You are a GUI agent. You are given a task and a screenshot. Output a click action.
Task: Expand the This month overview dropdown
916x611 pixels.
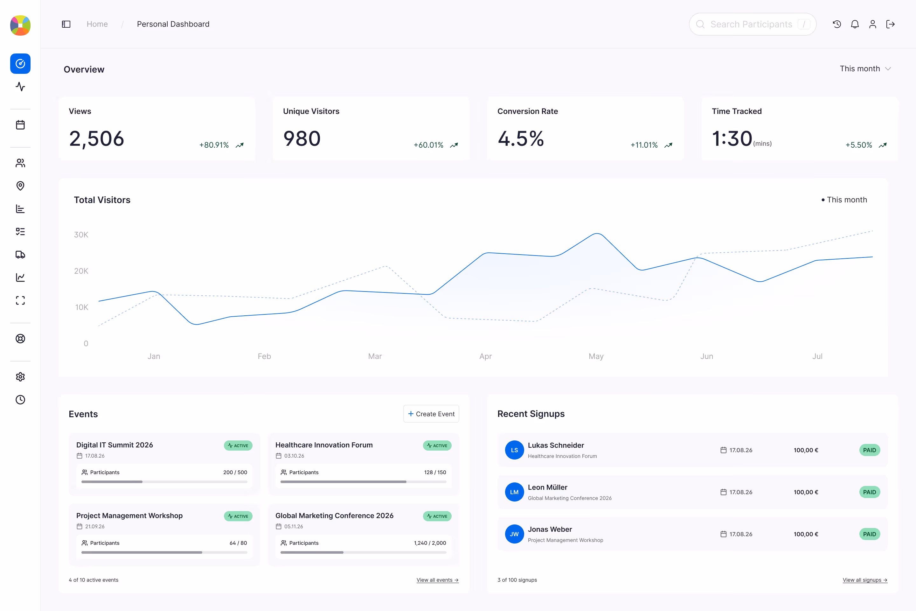[865, 69]
